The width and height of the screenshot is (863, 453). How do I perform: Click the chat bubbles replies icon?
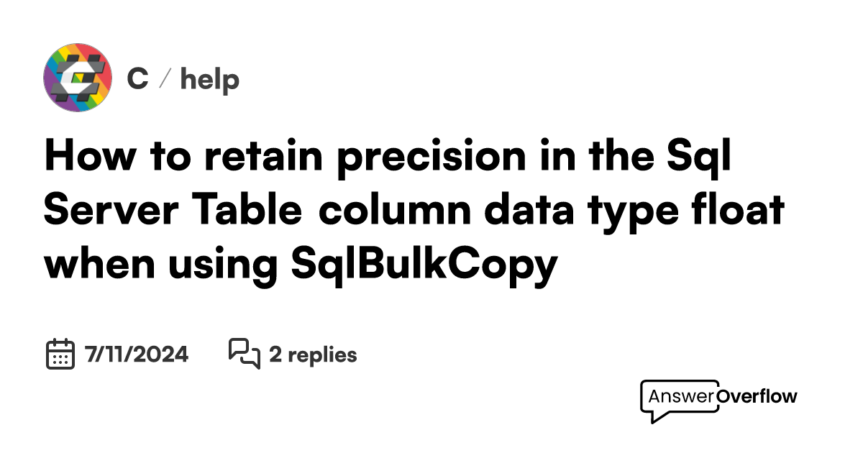pyautogui.click(x=244, y=354)
